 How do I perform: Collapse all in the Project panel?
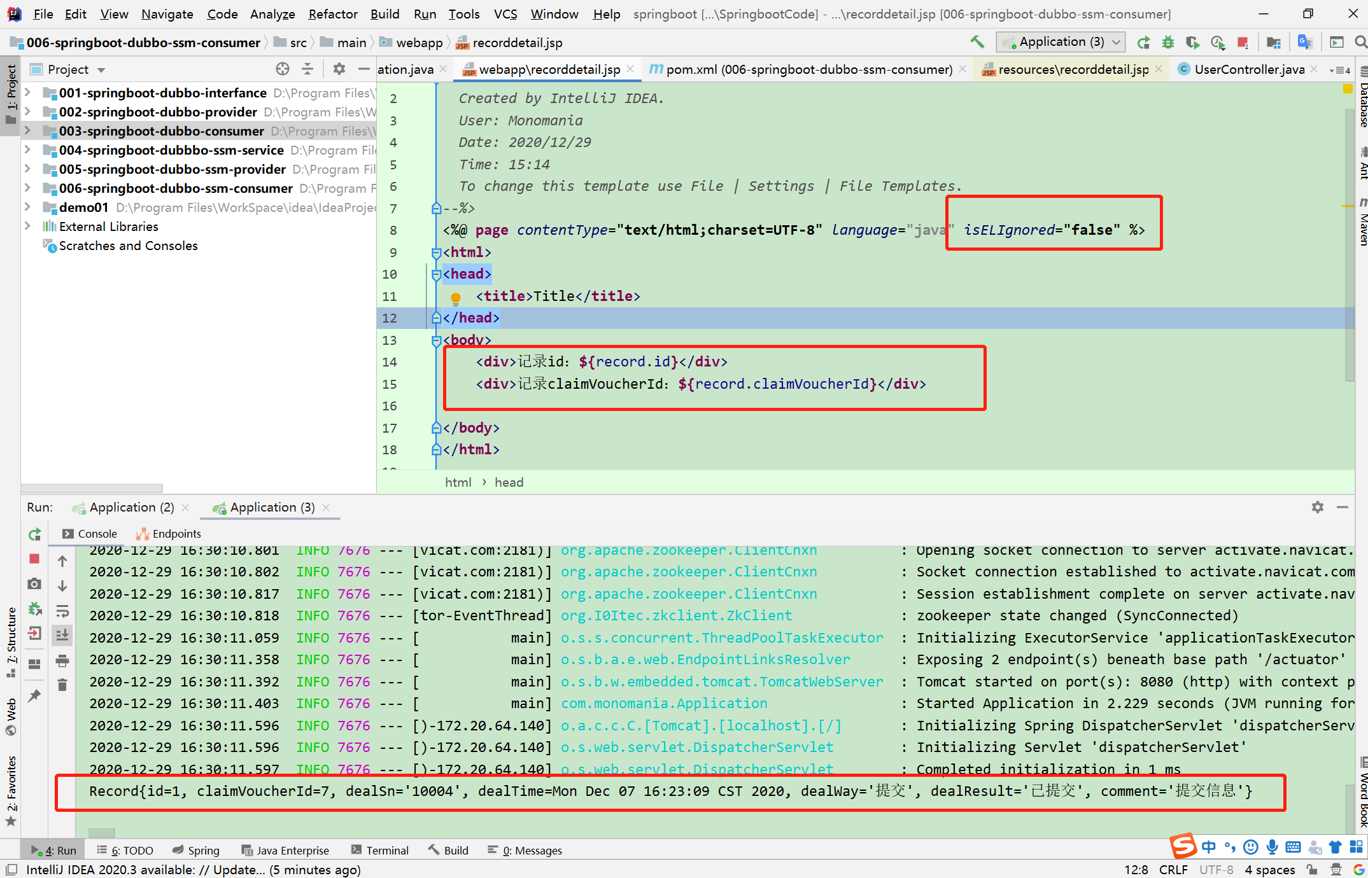tap(307, 69)
